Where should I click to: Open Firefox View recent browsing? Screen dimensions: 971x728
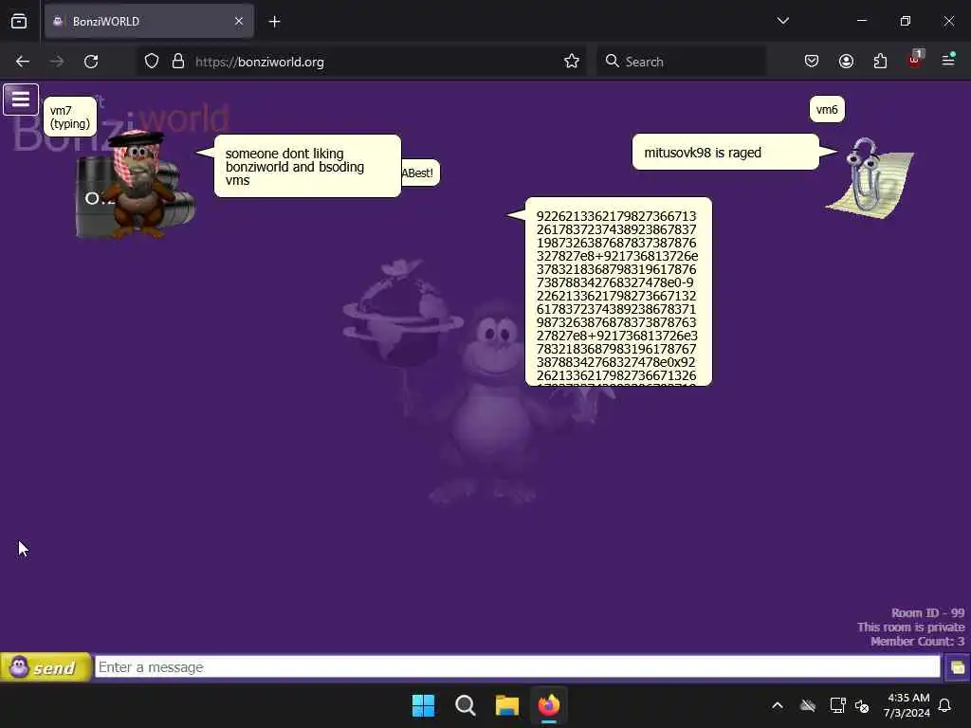click(19, 22)
